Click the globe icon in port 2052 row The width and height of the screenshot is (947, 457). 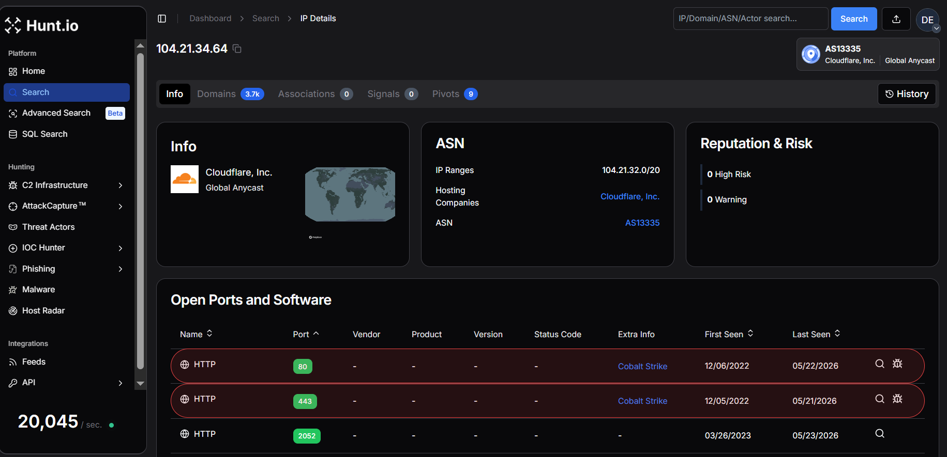coord(185,434)
